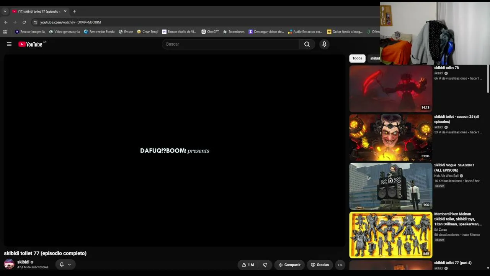
Task: Go back with the browser back arrow
Action: (x=6, y=22)
